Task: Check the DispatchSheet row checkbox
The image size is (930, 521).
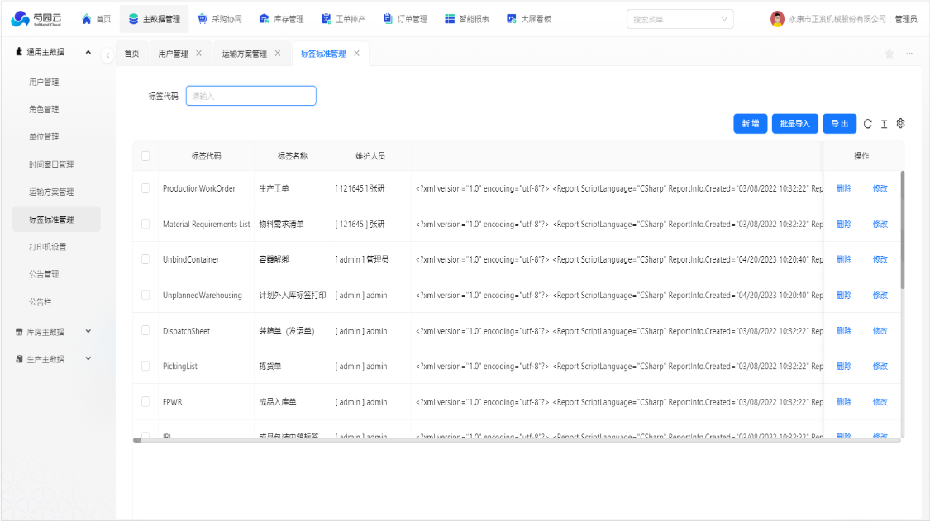Action: [x=145, y=331]
